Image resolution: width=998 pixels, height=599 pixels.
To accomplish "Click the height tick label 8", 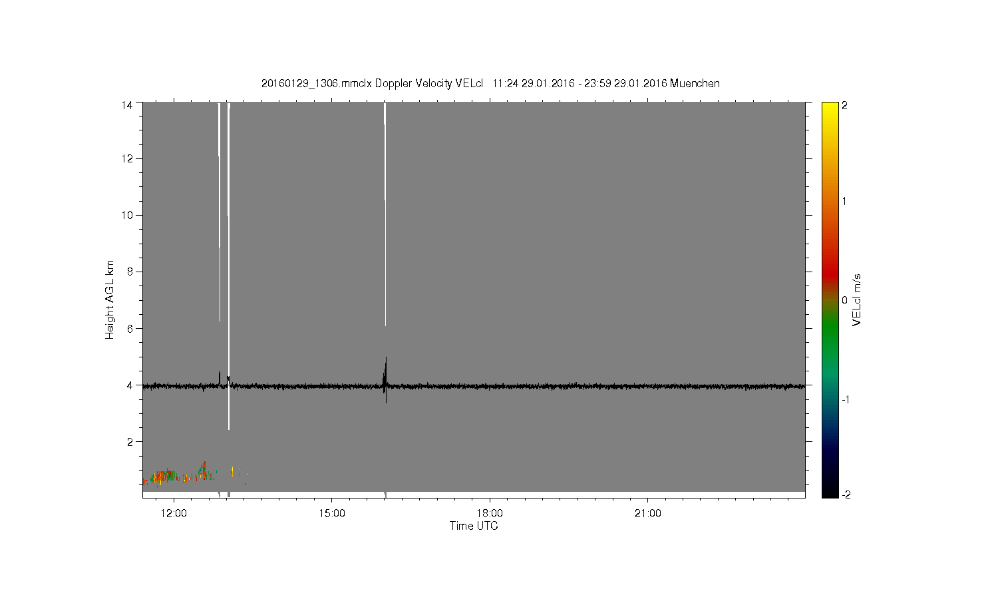I will point(130,272).
